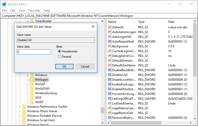Image resolution: width=198 pixels, height=126 pixels.
Task: Click the LegalNoticeCap... string icon
Action: [109, 108]
